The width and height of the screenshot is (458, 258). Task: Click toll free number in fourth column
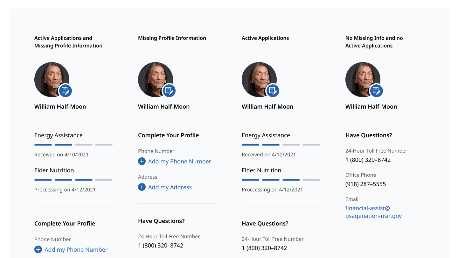click(368, 160)
